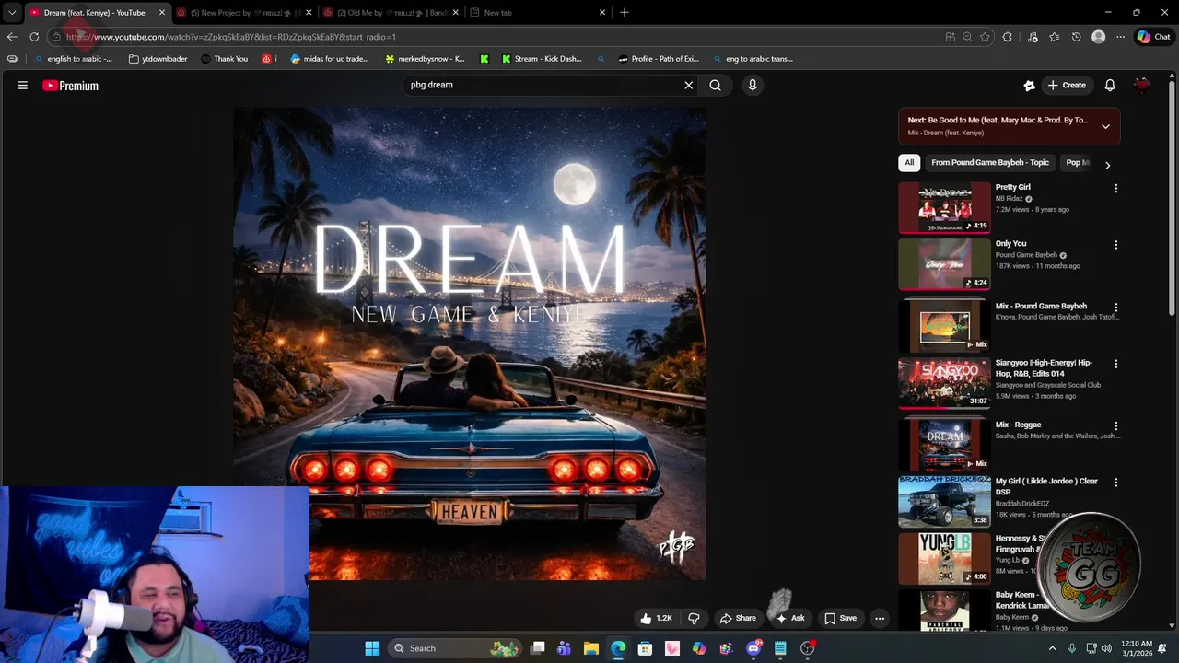Open options for Pretty Girl video

1115,188
